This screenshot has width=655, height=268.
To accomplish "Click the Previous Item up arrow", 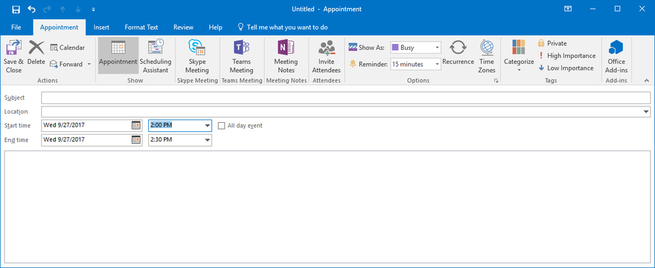I will click(x=62, y=9).
